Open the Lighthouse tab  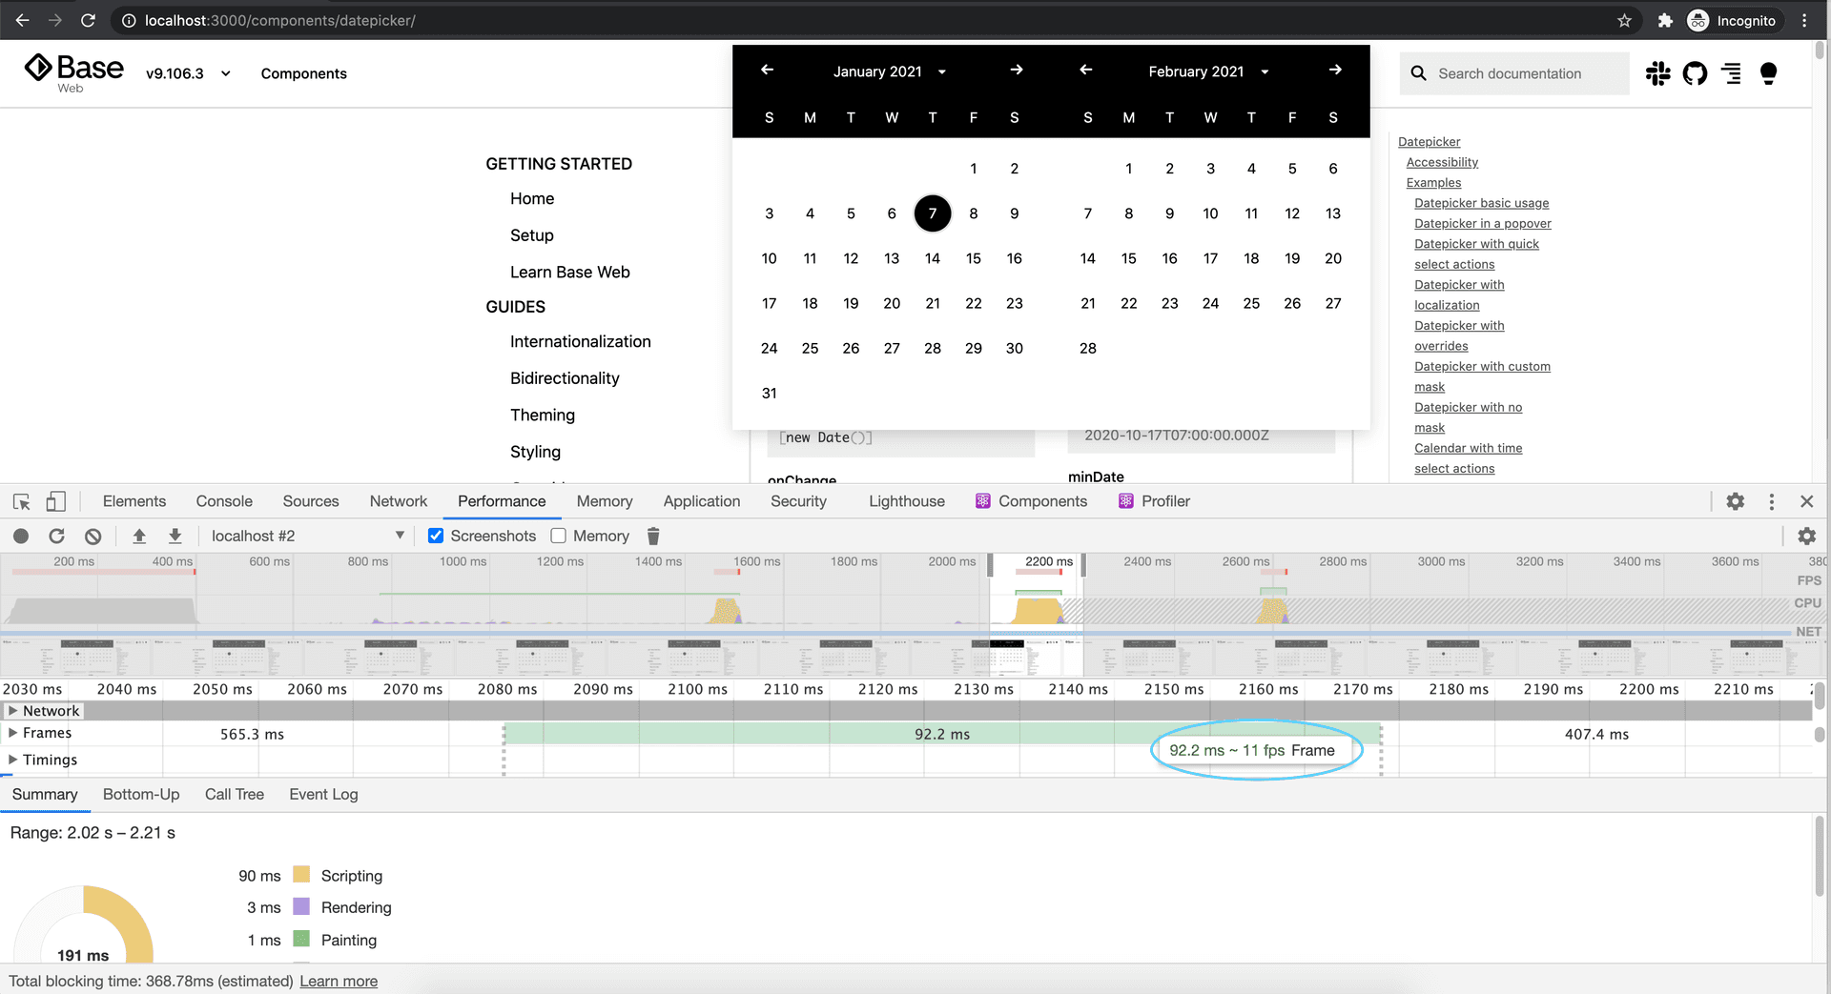[907, 501]
